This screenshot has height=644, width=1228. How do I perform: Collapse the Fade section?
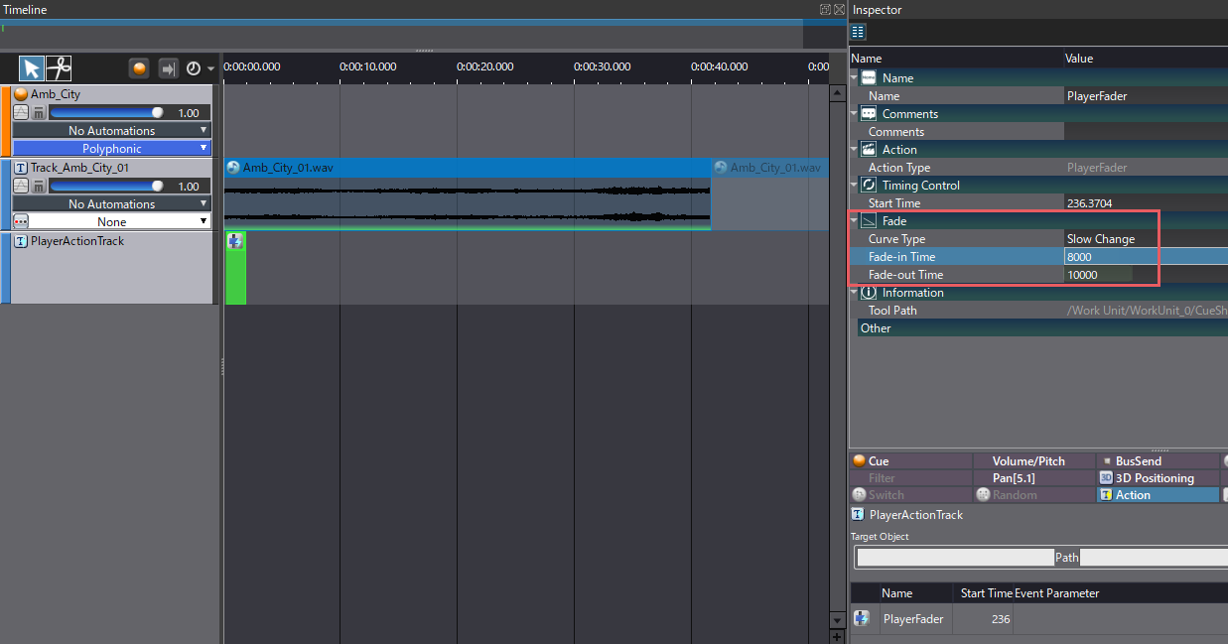[x=854, y=220]
